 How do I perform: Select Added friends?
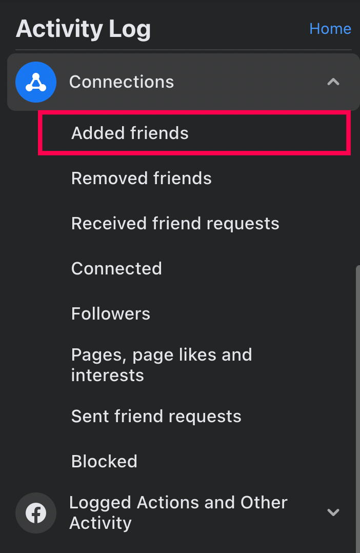tap(130, 133)
